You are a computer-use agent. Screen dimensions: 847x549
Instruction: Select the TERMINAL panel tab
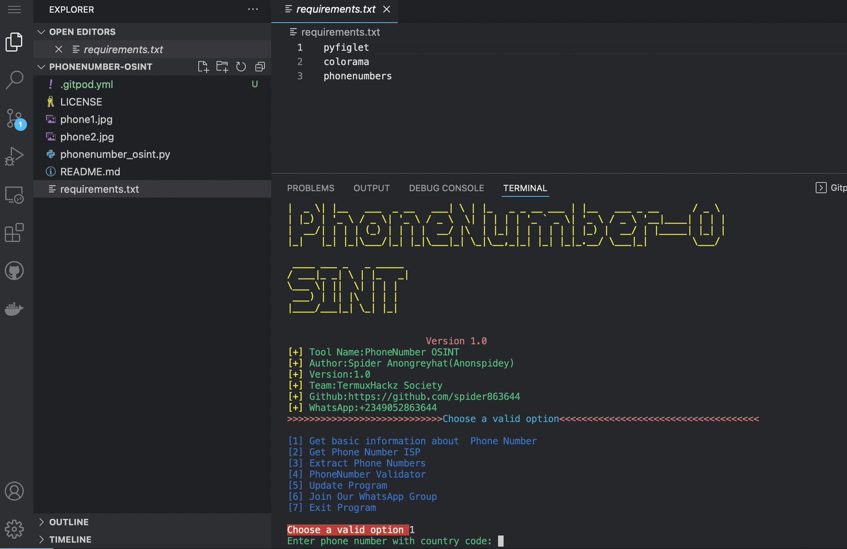(x=525, y=188)
